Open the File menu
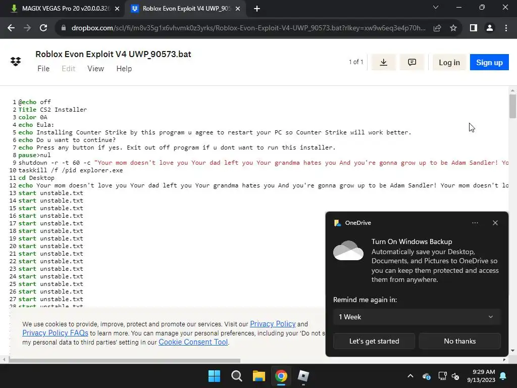This screenshot has height=388, width=517. (43, 69)
